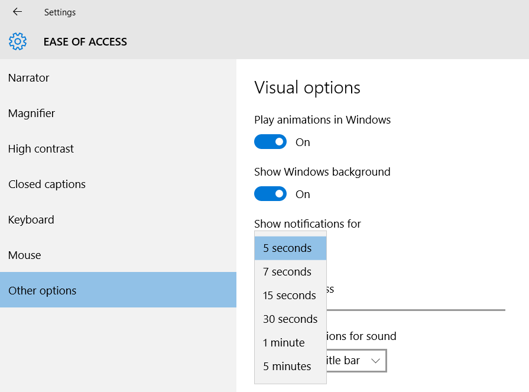Select 5 seconds notification duration
This screenshot has width=529, height=392.
click(x=290, y=248)
